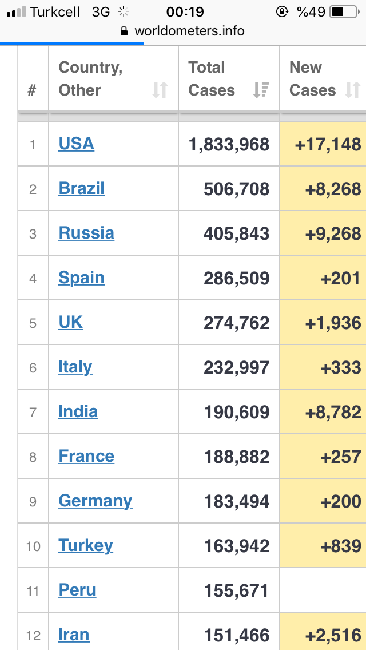
Task: Open the Turkey country link
Action: click(86, 546)
